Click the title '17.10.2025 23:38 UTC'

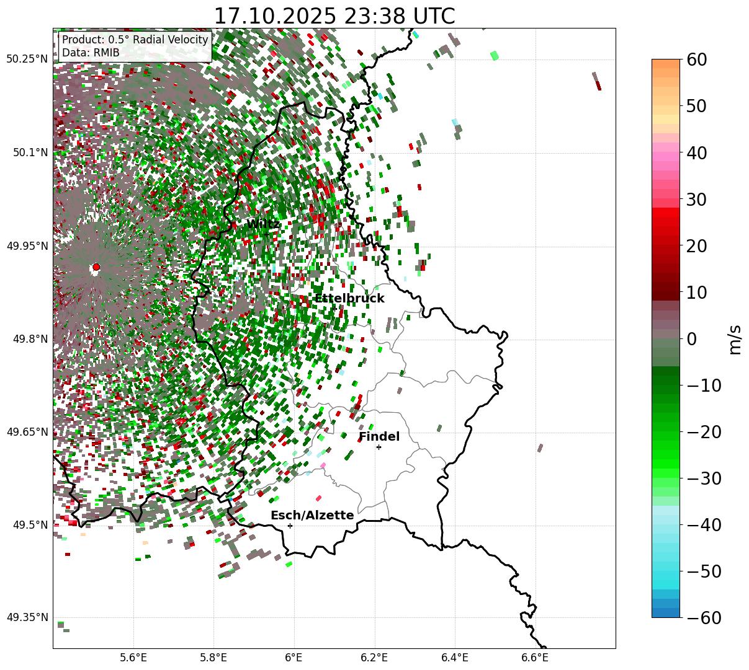pos(334,16)
